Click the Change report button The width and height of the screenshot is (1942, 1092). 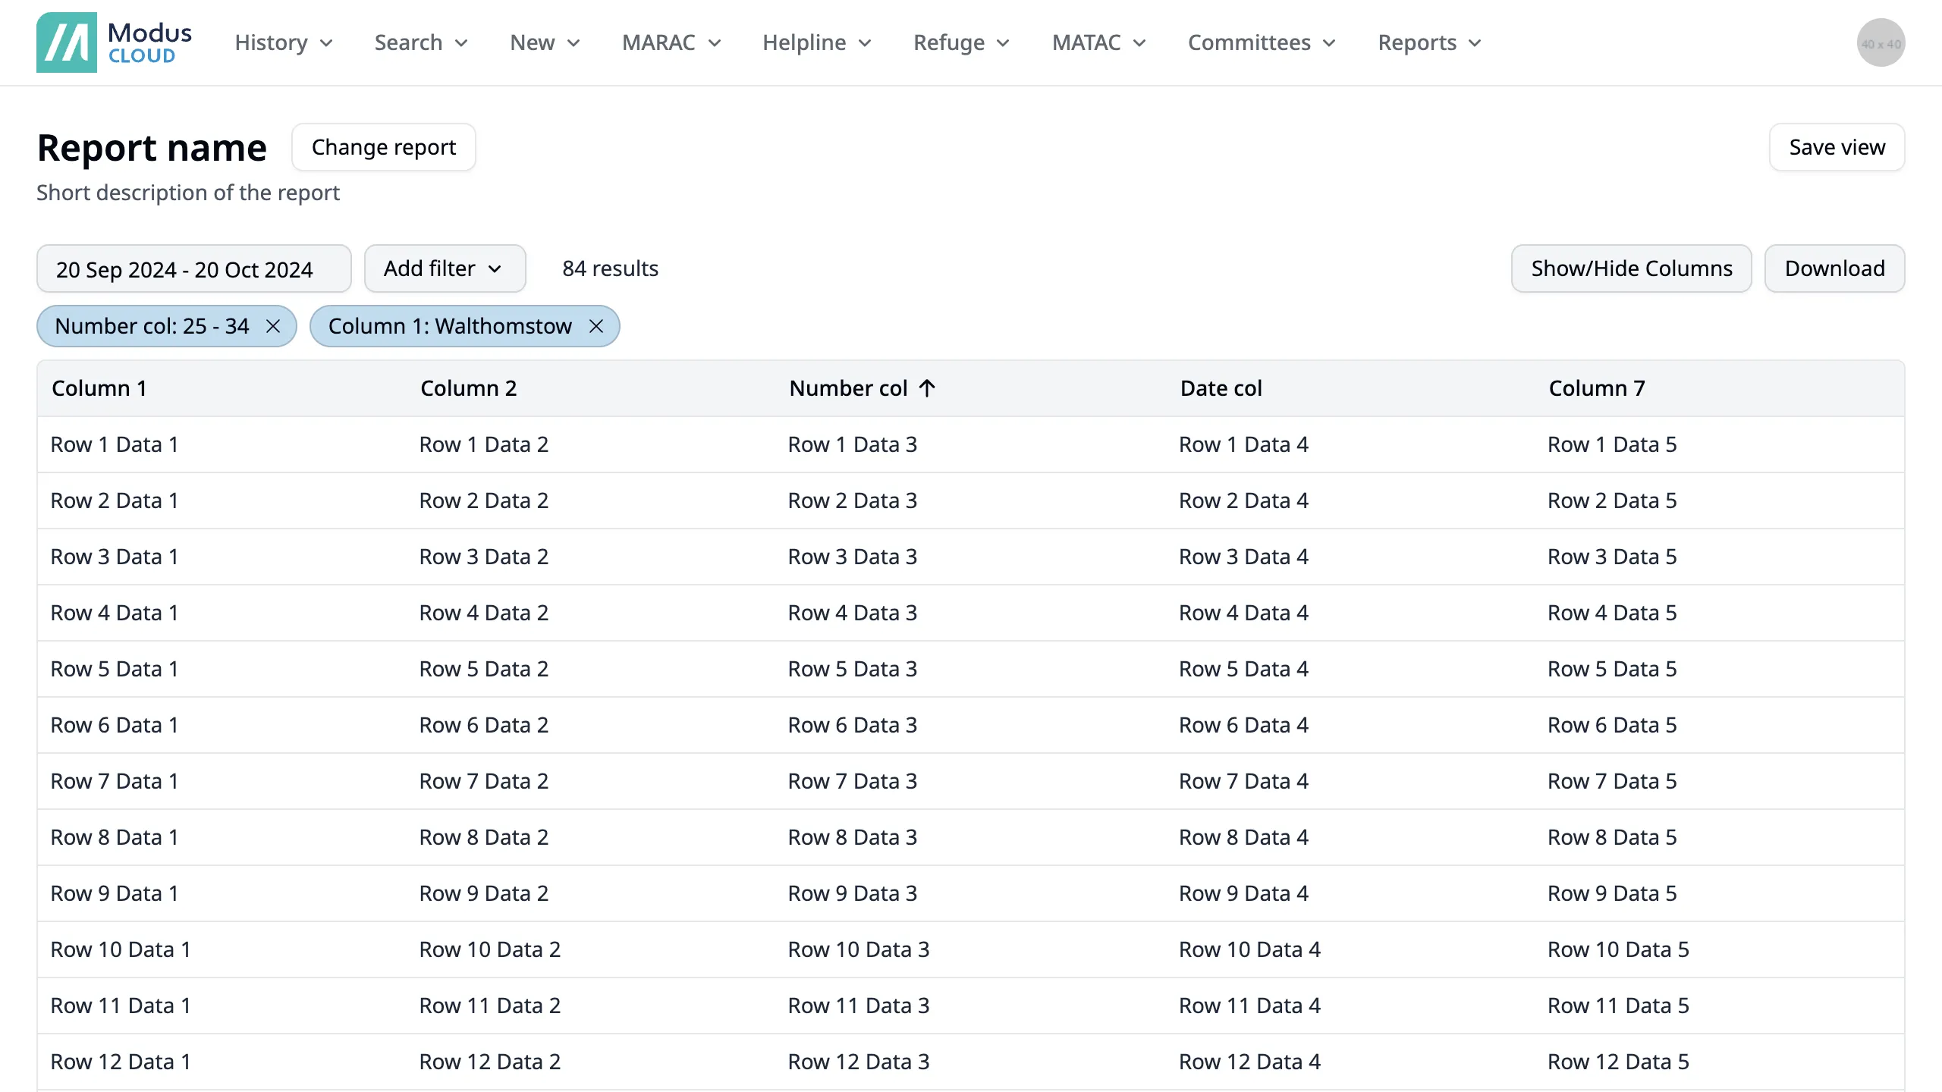[383, 147]
